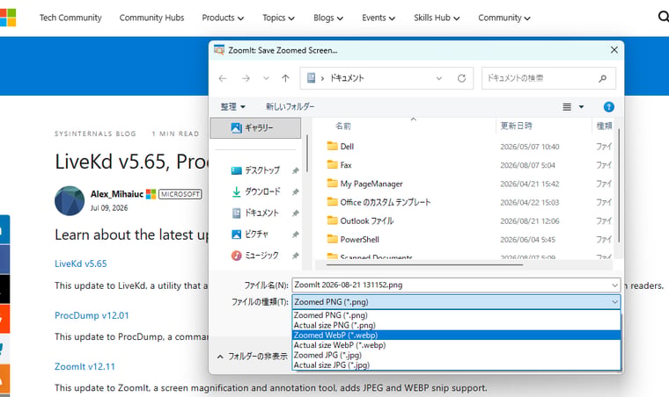Go up one folder level arrow

click(285, 78)
